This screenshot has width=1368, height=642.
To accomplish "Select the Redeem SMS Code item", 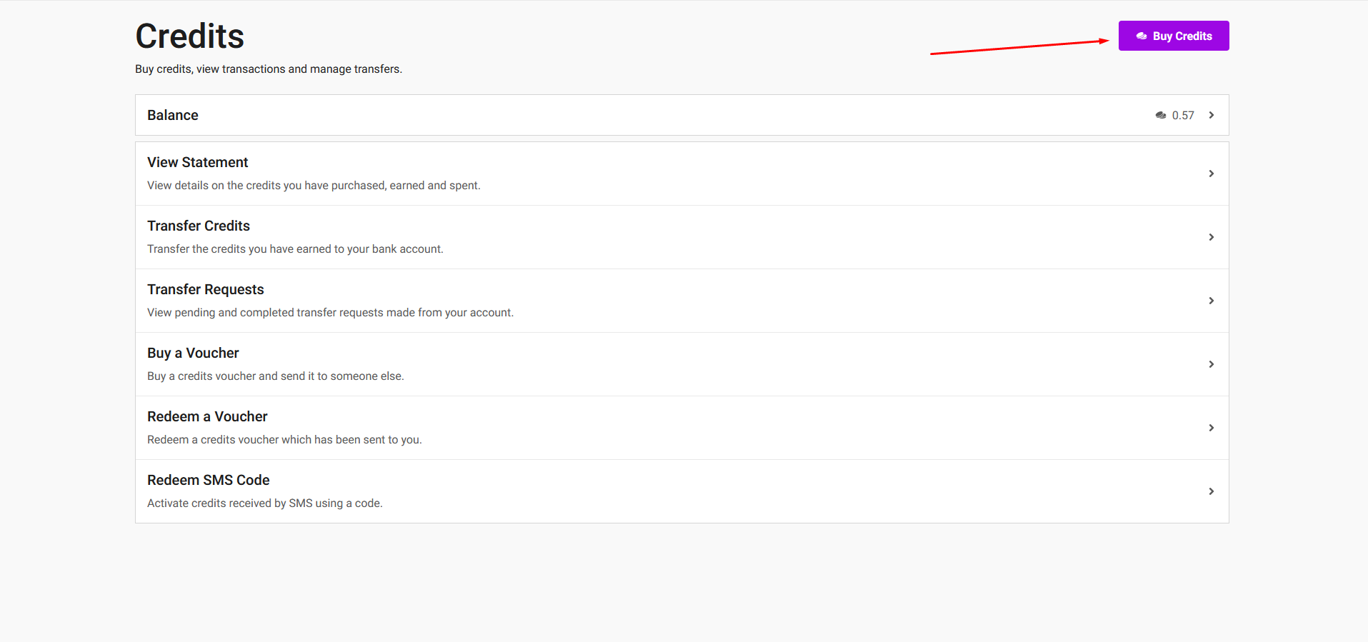I will point(682,491).
